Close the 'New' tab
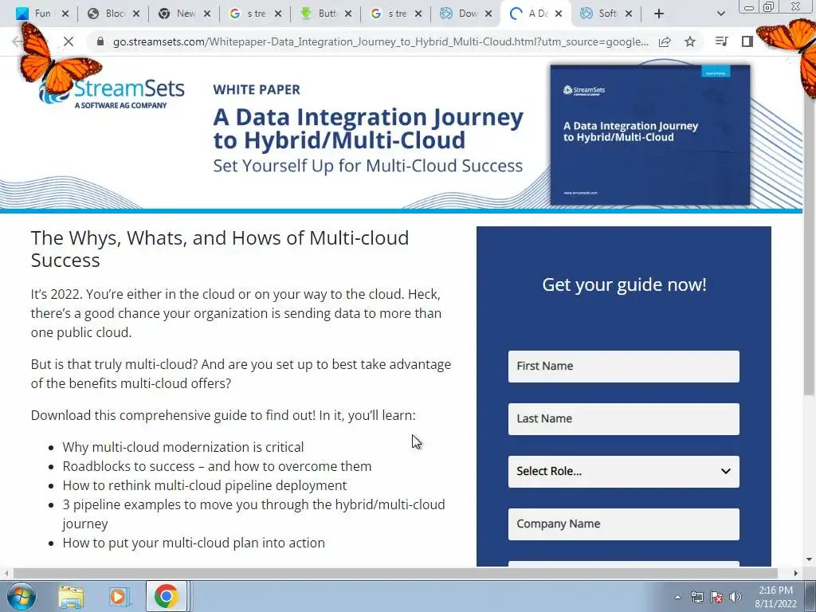 [206, 14]
